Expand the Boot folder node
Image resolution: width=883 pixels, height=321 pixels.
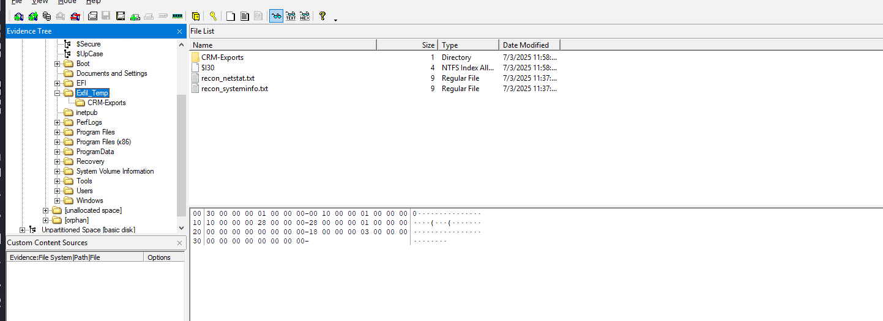(58, 64)
